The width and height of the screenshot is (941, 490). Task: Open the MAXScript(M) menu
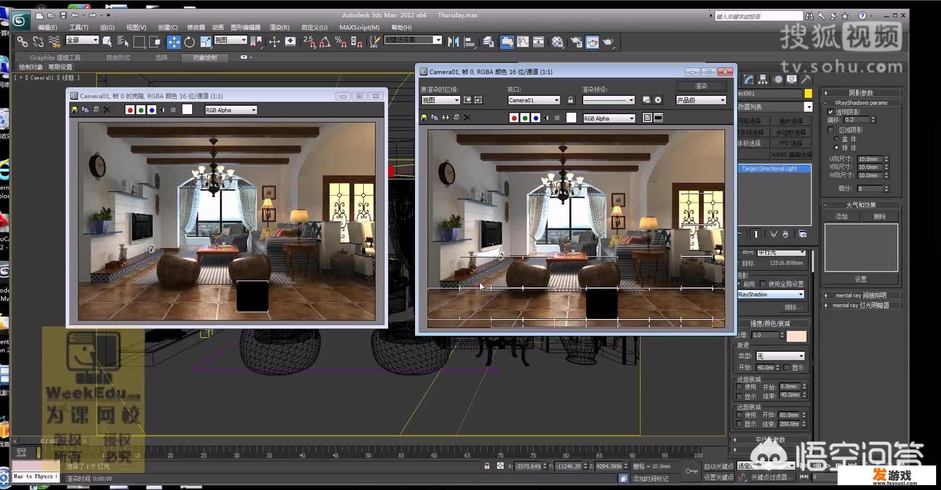(x=359, y=27)
